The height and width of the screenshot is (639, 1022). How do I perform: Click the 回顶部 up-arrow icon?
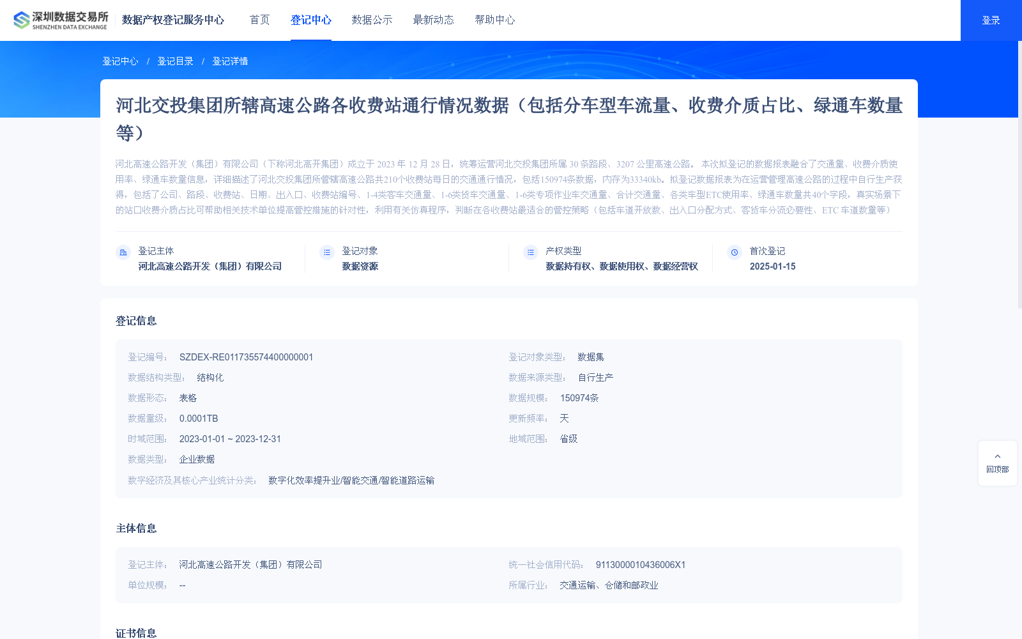(998, 456)
